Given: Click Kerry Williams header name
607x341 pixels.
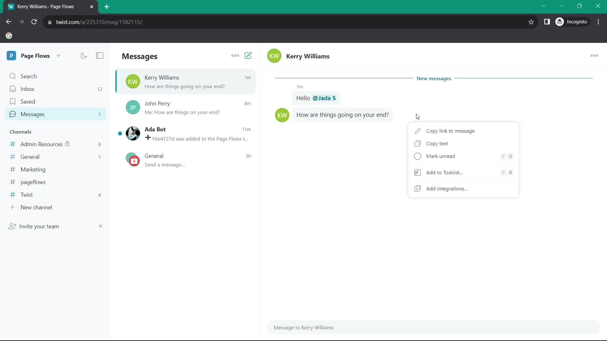Looking at the screenshot, I should coord(308,56).
